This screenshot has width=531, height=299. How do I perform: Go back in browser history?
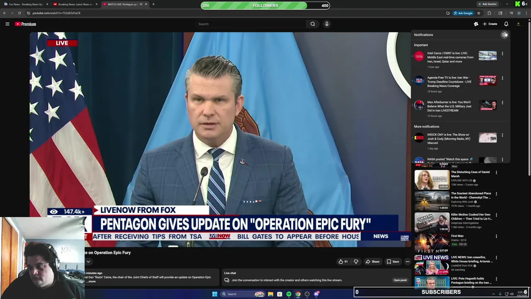(x=5, y=13)
